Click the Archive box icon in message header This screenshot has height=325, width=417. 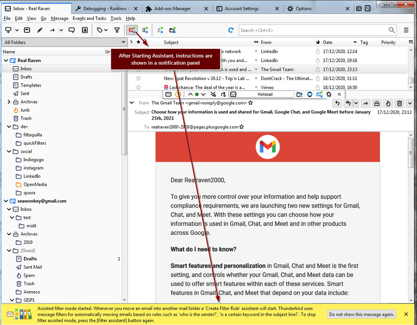[x=377, y=103]
